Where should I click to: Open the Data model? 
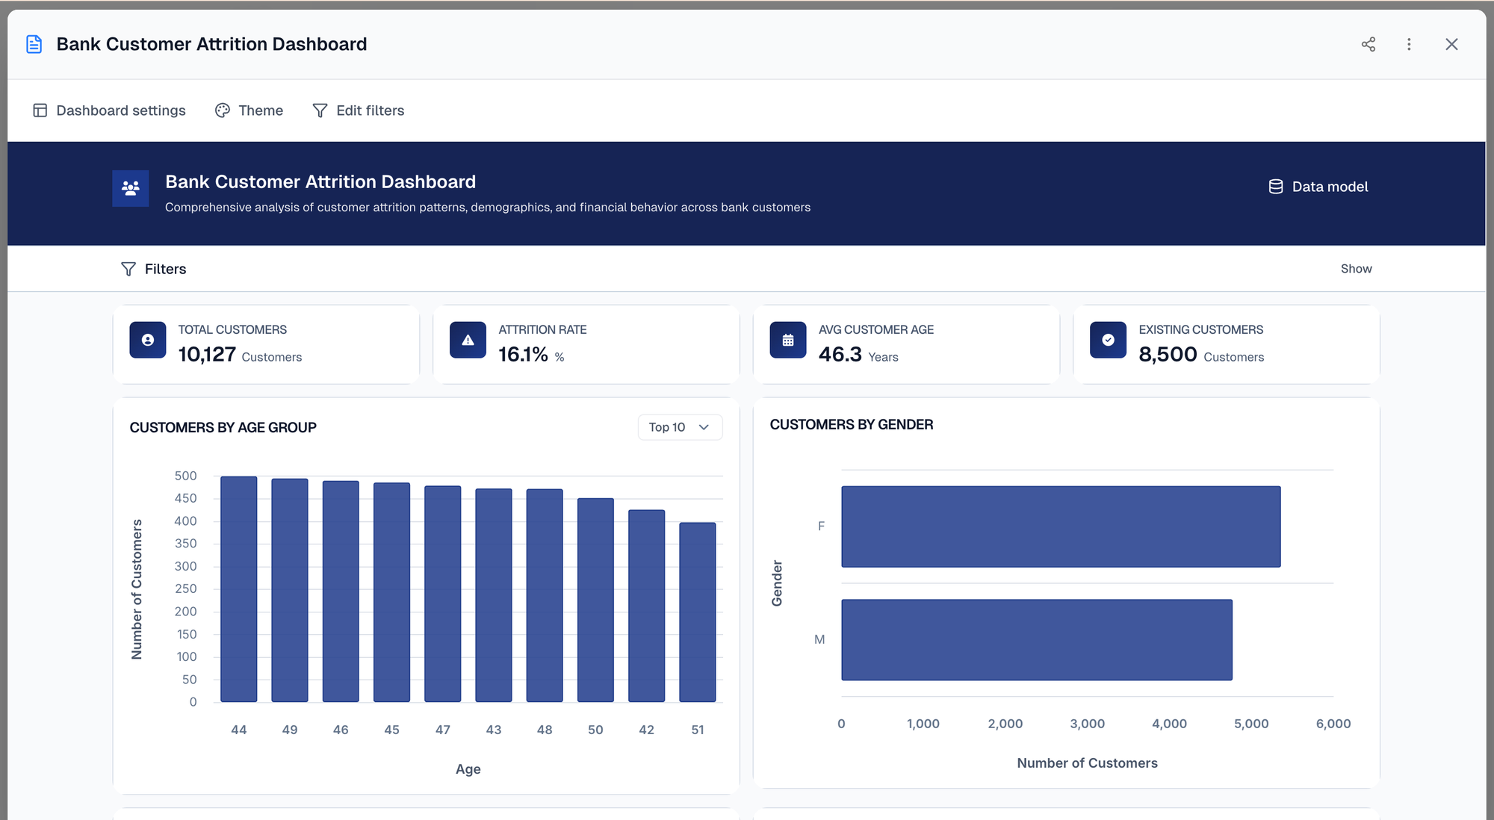(1318, 187)
